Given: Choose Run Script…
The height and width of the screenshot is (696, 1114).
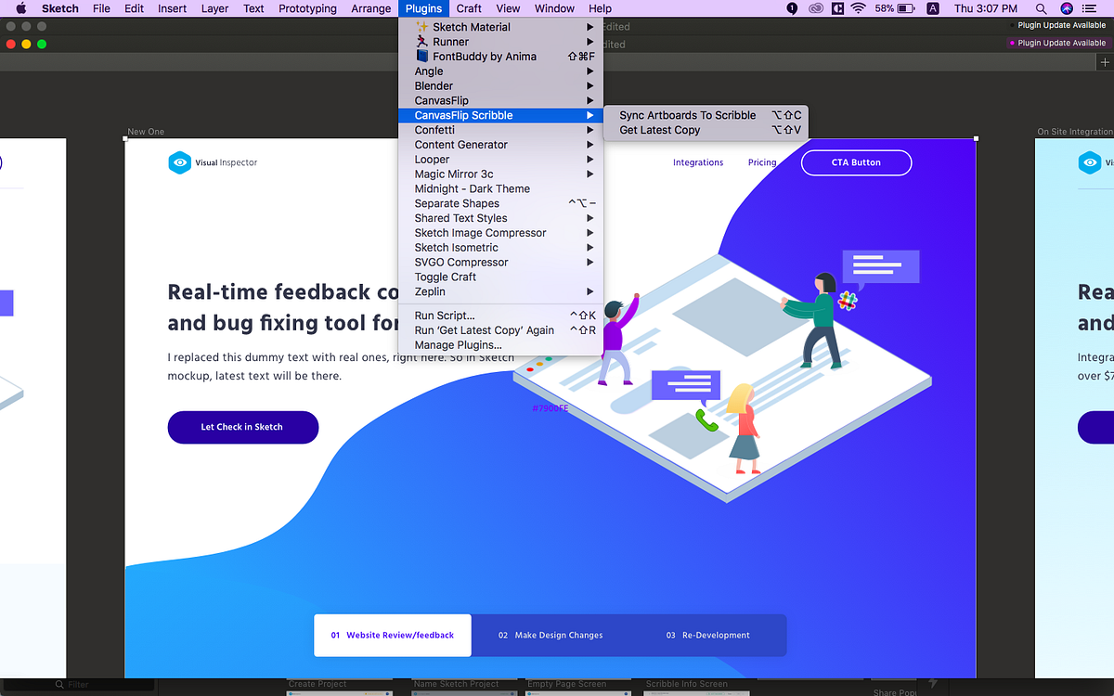Looking at the screenshot, I should coord(500,316).
